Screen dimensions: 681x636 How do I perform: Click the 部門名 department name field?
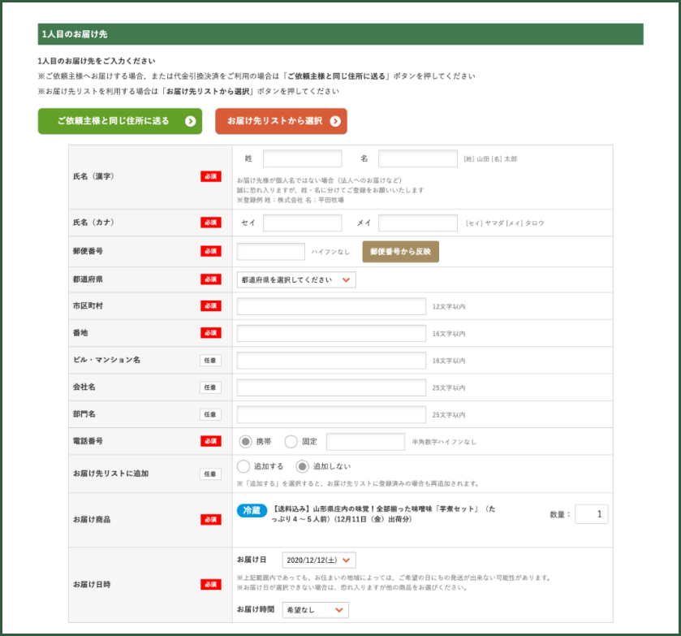point(331,415)
